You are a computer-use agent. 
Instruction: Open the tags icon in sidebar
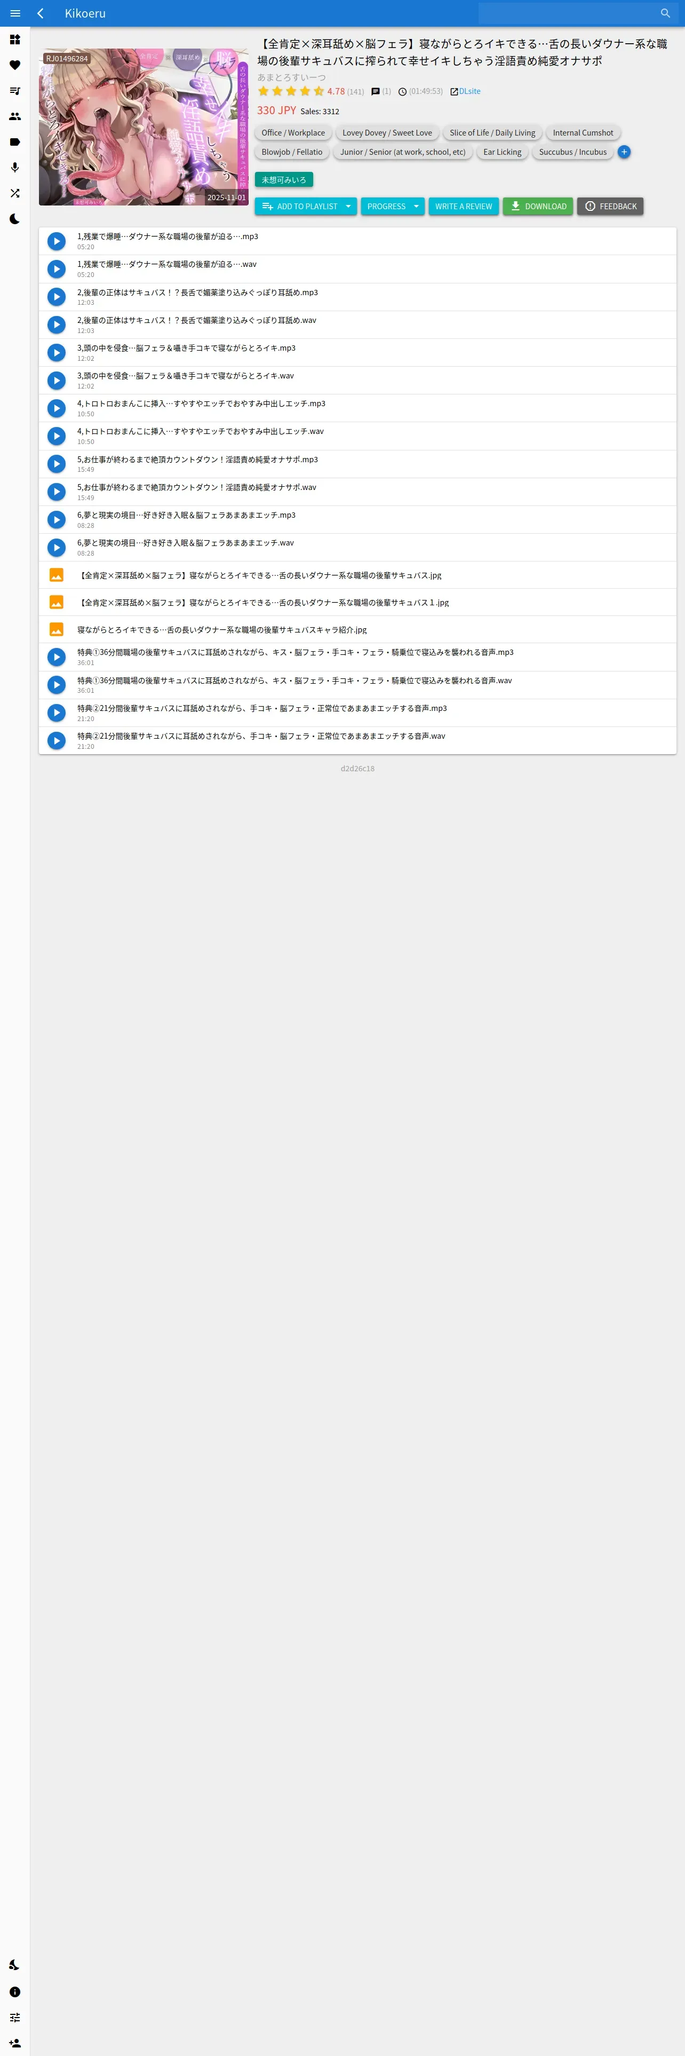point(15,142)
